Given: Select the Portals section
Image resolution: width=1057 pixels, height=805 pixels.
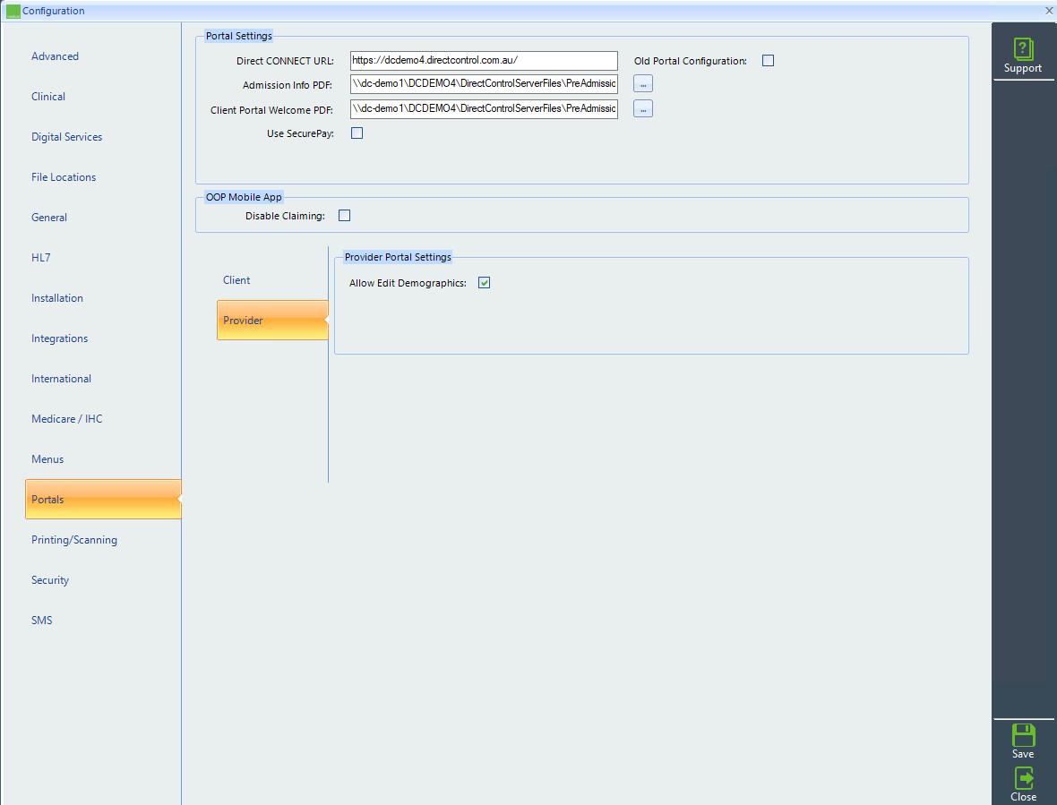Looking at the screenshot, I should pyautogui.click(x=103, y=499).
